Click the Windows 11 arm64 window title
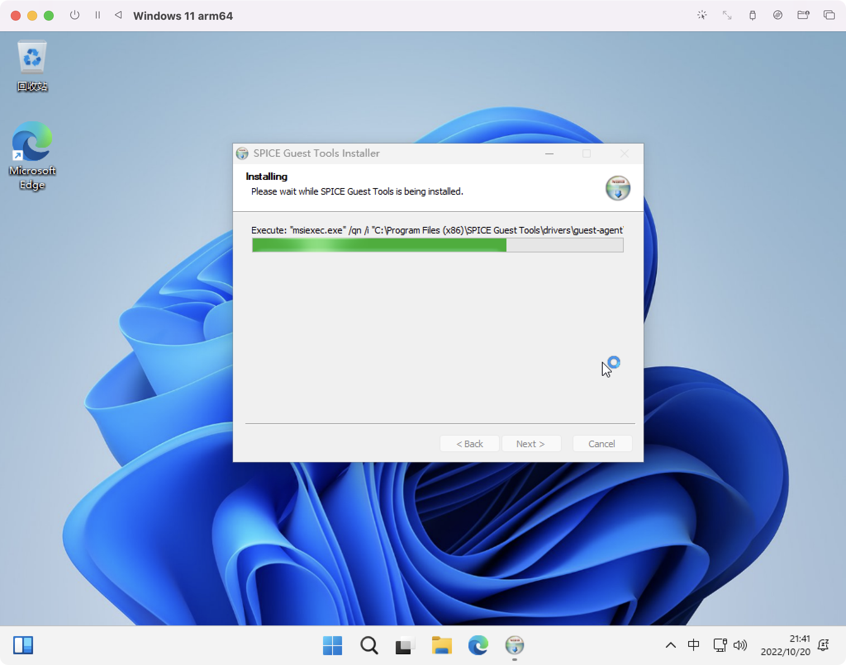The image size is (846, 665). tap(183, 16)
